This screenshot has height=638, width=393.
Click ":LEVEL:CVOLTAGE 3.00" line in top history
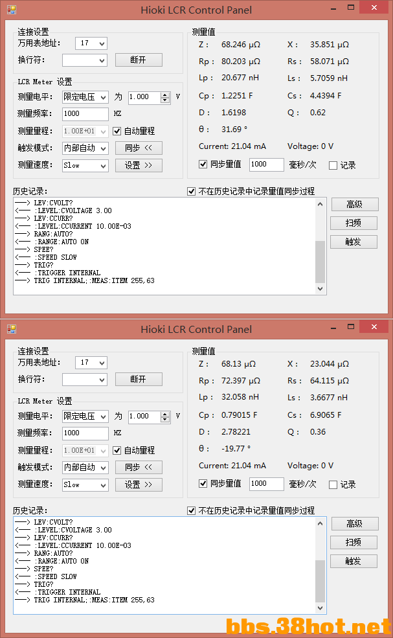coord(73,211)
